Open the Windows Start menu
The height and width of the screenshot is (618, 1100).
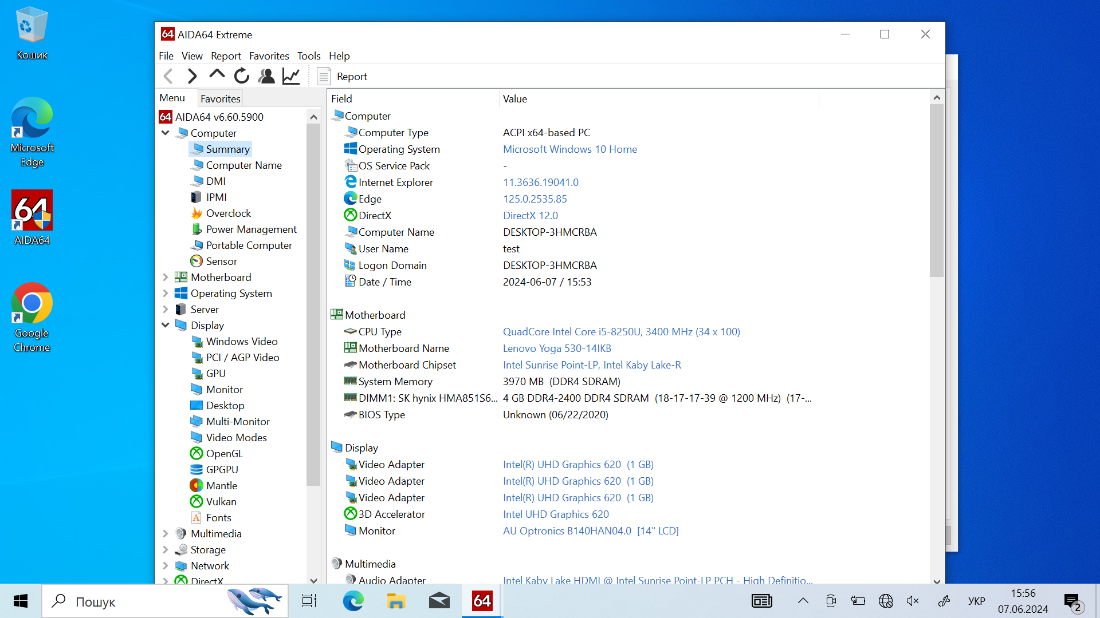pos(21,601)
